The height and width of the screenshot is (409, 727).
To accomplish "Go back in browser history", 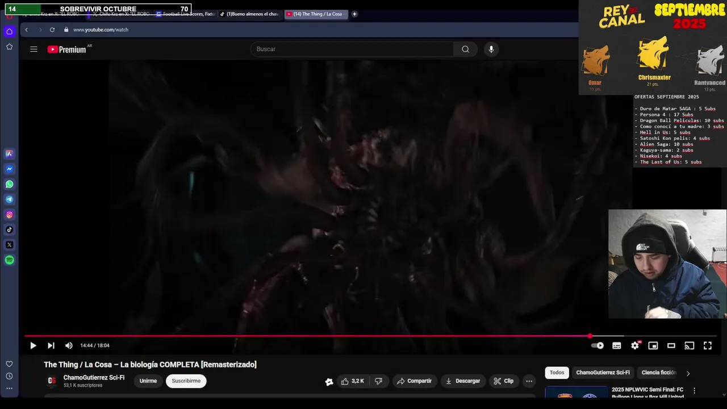I will tap(26, 30).
